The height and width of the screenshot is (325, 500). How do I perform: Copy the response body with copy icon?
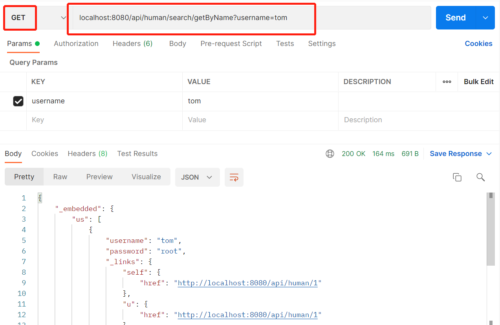click(457, 177)
